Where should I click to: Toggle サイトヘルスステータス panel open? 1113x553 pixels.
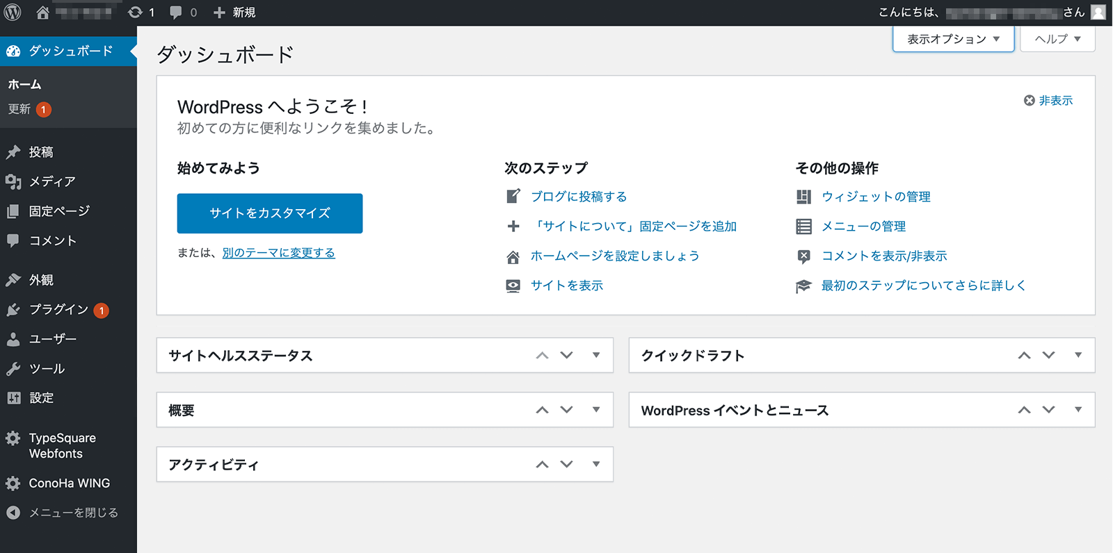coord(596,355)
